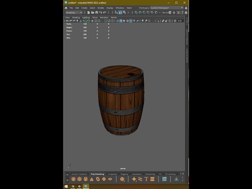The width and height of the screenshot is (252, 189).
Task: Click the exposure value field 0.00
Action: [x=180, y=21]
